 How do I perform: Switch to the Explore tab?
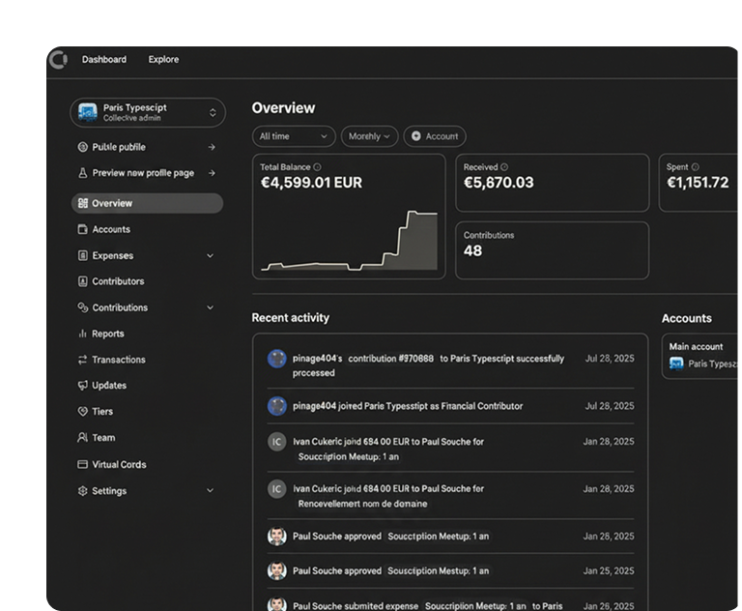(x=163, y=60)
